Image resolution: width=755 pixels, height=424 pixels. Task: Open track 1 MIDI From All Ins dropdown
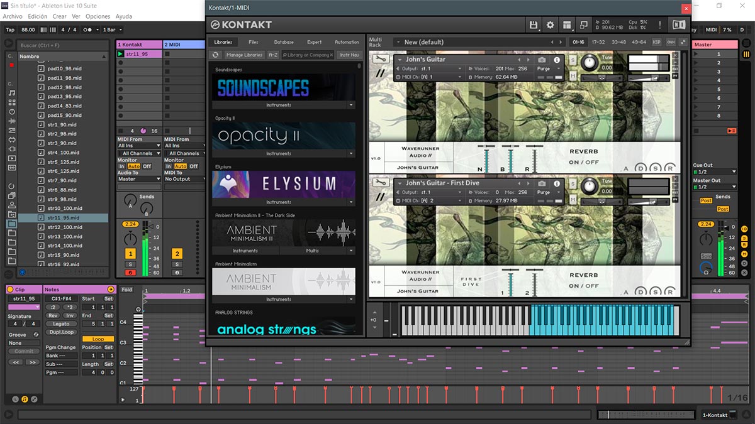tap(138, 146)
